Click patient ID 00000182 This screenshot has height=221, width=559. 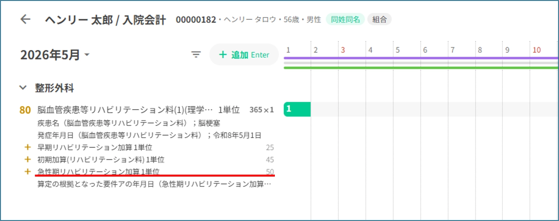[x=196, y=19]
